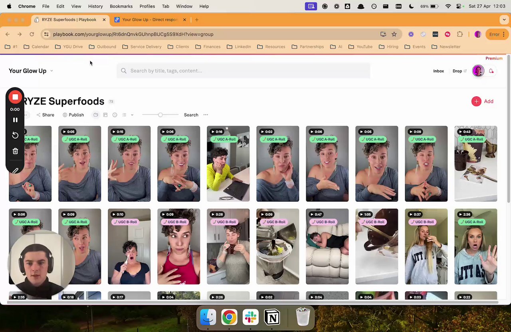Open the YGU Drive bookmarks folder
The image size is (511, 332).
tap(69, 47)
